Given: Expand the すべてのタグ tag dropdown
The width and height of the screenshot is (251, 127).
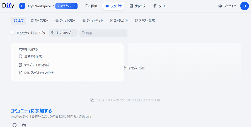Looking at the screenshot, I should click(63, 33).
